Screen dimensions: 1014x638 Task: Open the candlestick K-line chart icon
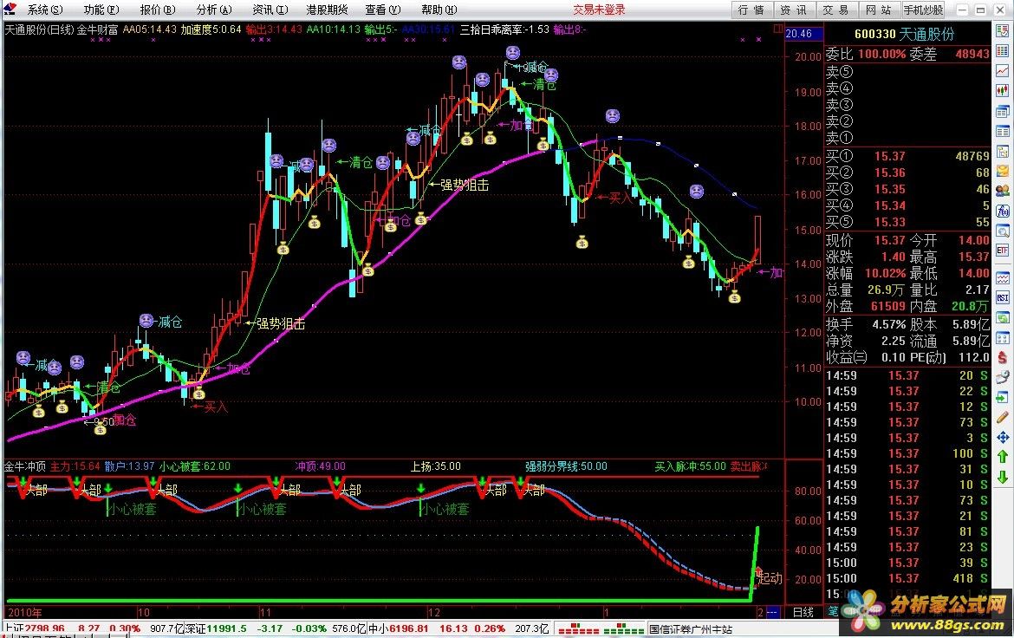[x=1003, y=91]
